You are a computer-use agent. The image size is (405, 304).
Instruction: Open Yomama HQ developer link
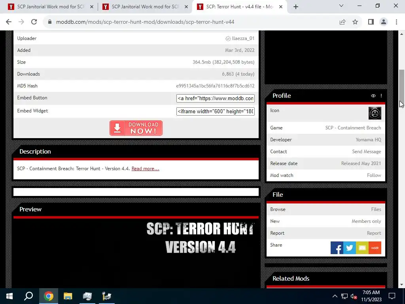[368, 140]
